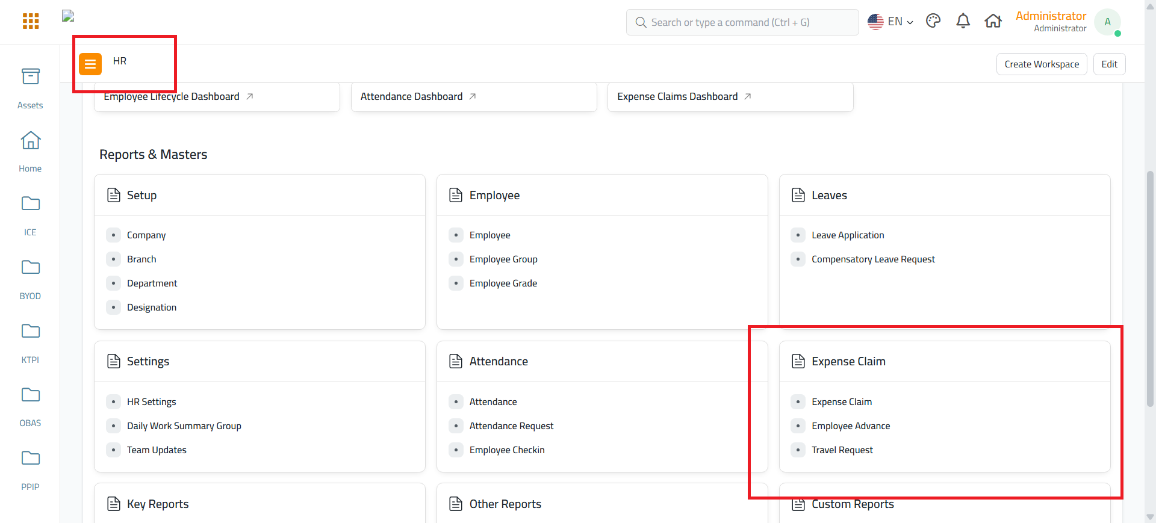Screen dimensions: 1156x523
Task: Open the Attendance link in Attendance card
Action: 493,402
